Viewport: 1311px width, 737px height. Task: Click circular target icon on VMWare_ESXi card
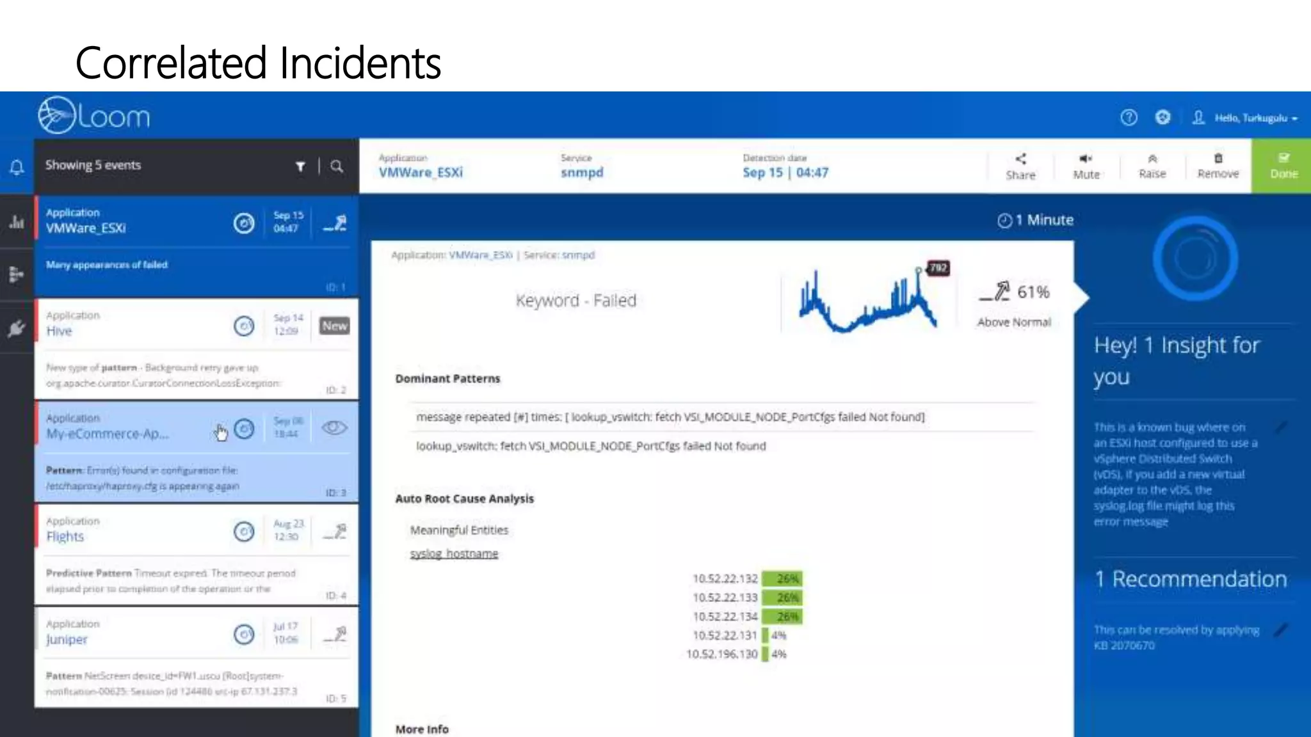pos(244,223)
